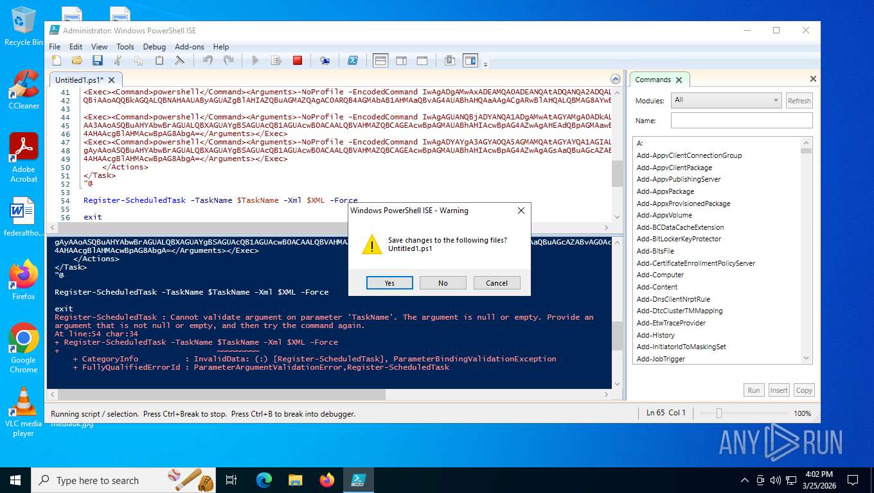Click console pane vertical scrollbar thumb

point(617,335)
